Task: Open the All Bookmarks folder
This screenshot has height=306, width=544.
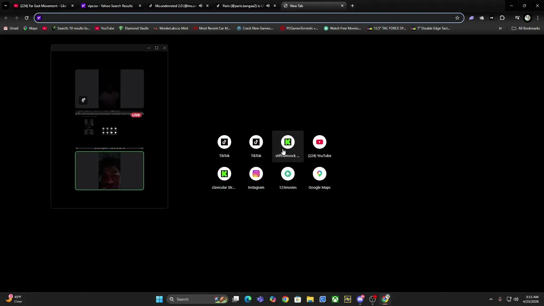Action: tap(526, 28)
